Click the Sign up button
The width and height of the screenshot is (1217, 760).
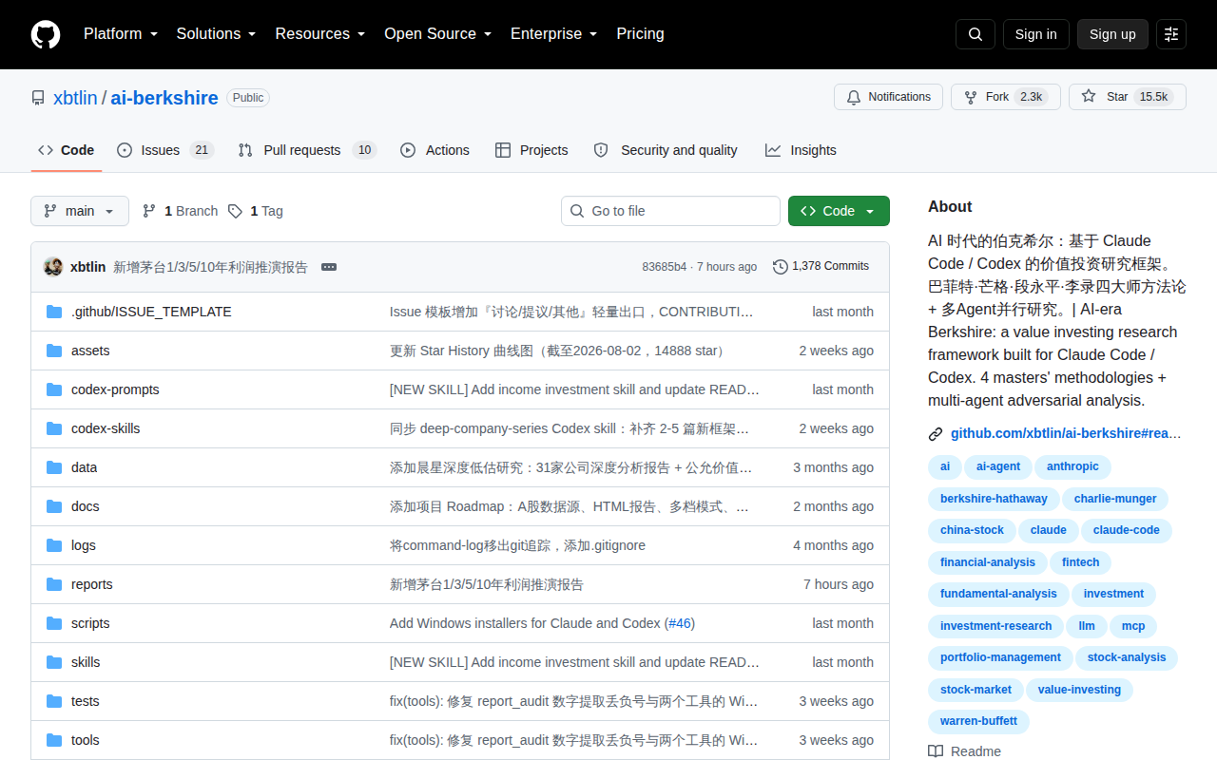(1112, 34)
